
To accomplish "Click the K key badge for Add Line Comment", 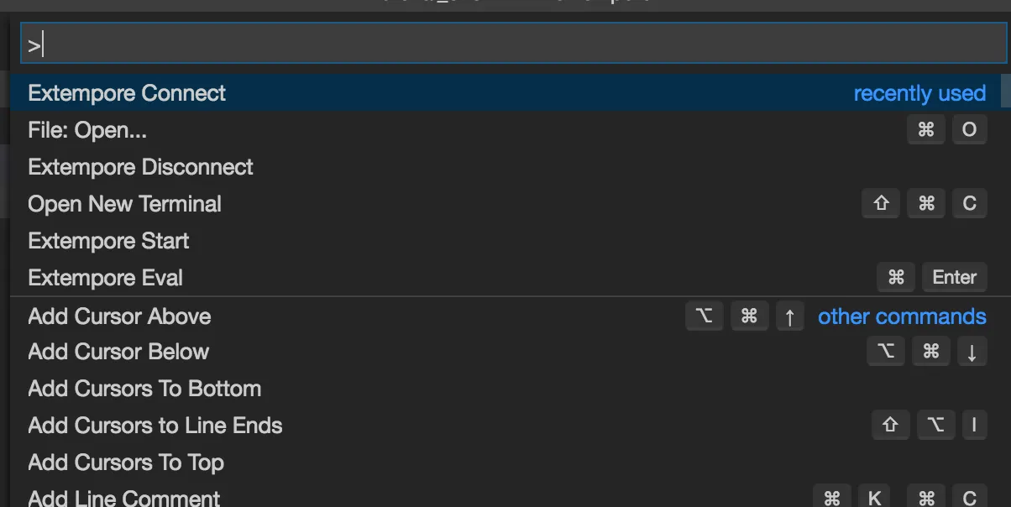I will [x=874, y=498].
